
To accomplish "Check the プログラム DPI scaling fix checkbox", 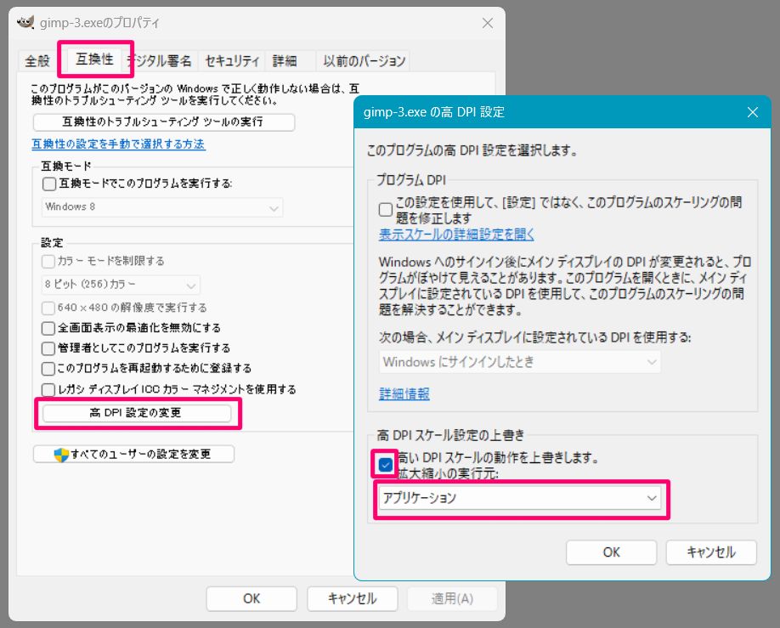I will pyautogui.click(x=386, y=210).
